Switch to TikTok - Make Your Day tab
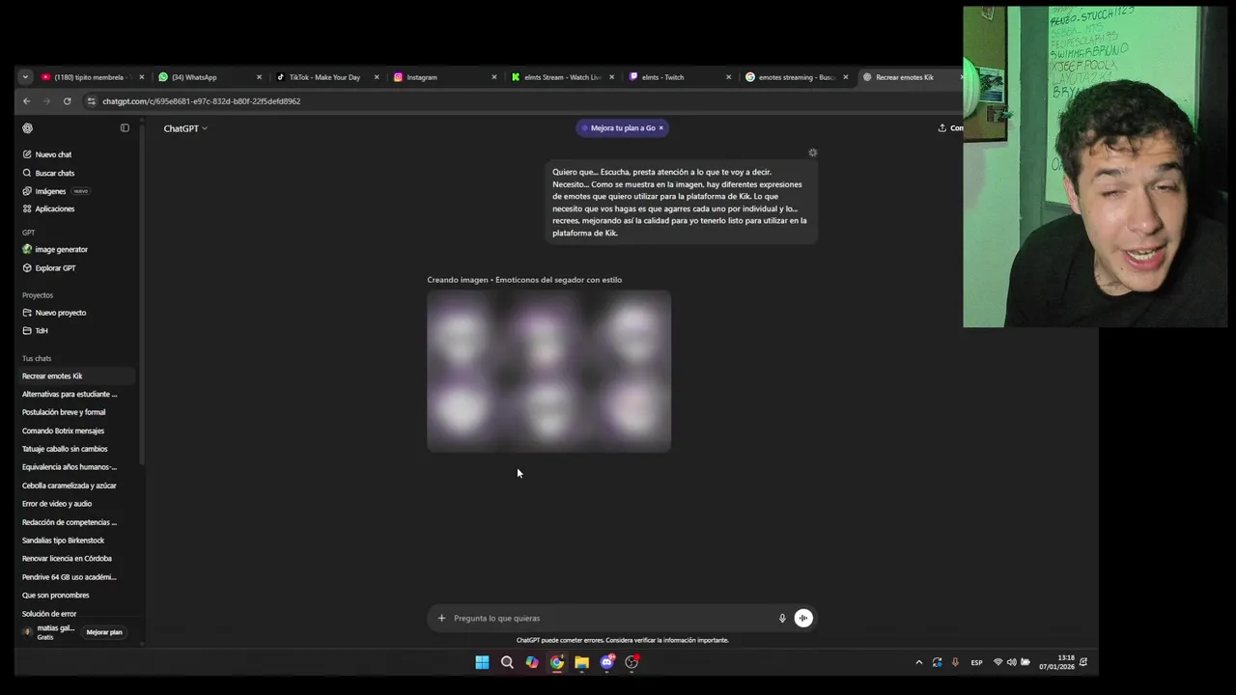 [324, 77]
